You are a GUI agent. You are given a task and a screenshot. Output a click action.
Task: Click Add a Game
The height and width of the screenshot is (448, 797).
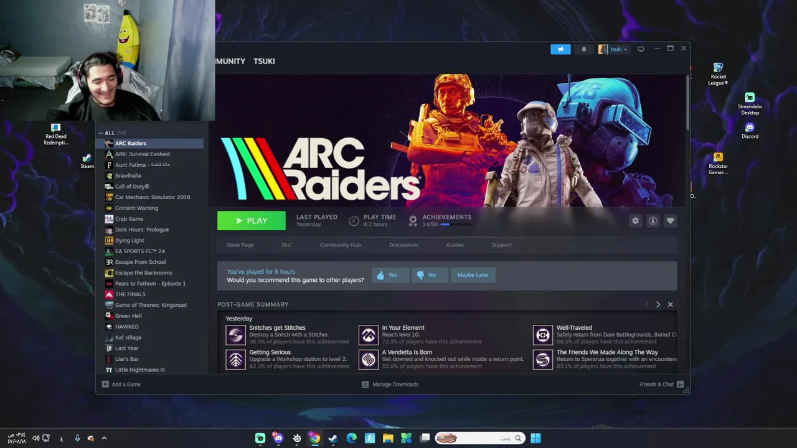pyautogui.click(x=121, y=385)
